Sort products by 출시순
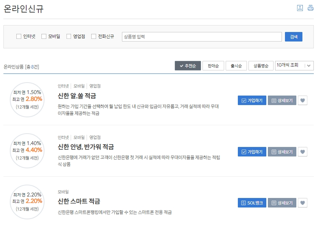Viewport: 318px width, 225px height. click(x=236, y=65)
